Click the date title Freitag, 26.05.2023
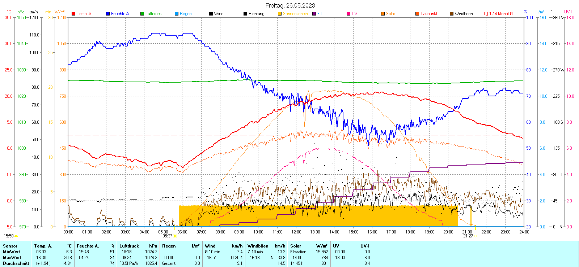This screenshot has height=267, width=579. coord(290,5)
